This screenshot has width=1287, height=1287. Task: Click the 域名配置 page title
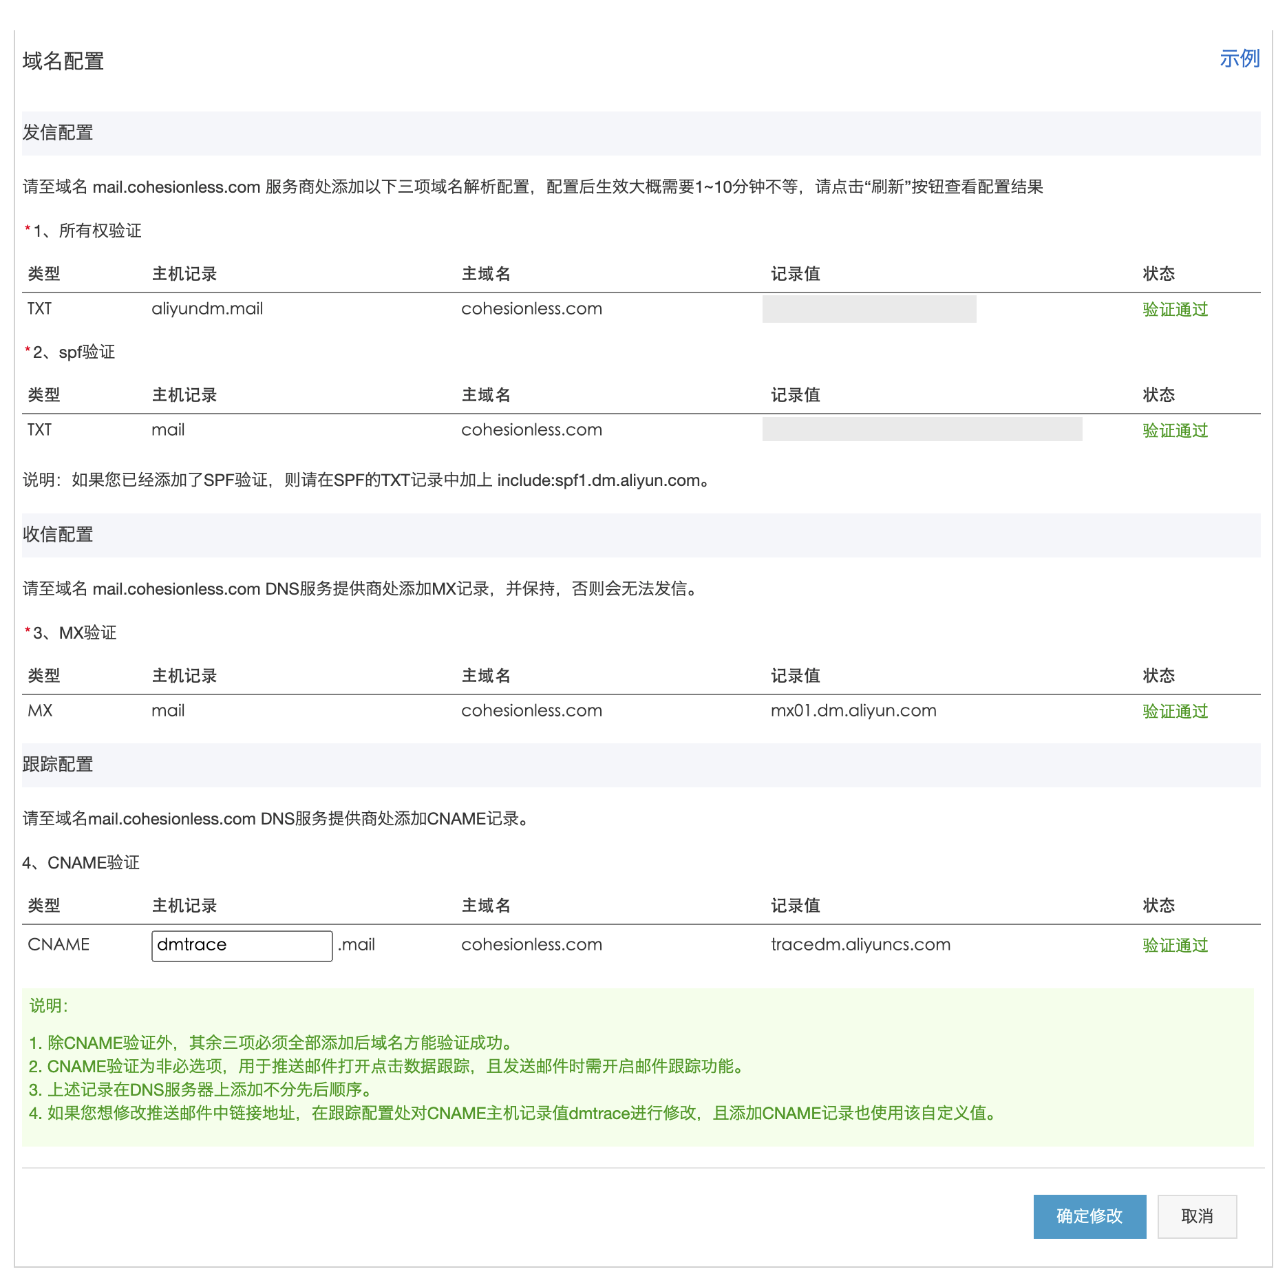tap(63, 61)
